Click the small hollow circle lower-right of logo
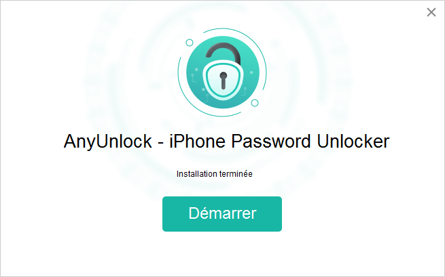This screenshot has width=445, height=277. coord(255,103)
